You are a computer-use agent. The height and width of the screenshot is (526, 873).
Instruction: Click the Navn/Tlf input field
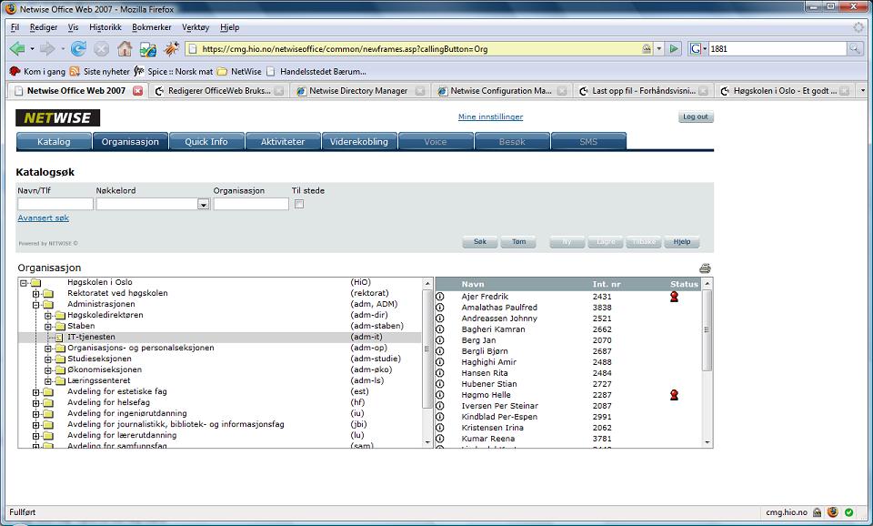click(x=55, y=205)
